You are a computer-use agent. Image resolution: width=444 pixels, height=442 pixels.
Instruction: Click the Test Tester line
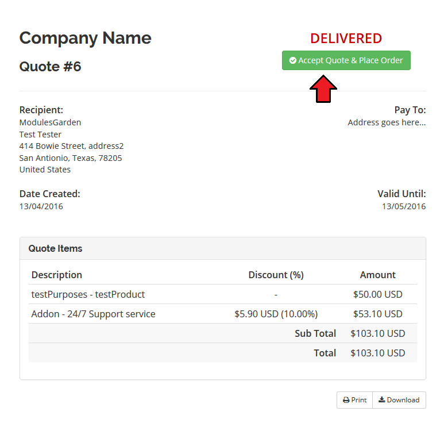point(40,134)
